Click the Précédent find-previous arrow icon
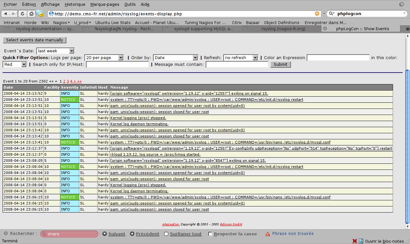The image size is (410, 244). click(x=132, y=234)
